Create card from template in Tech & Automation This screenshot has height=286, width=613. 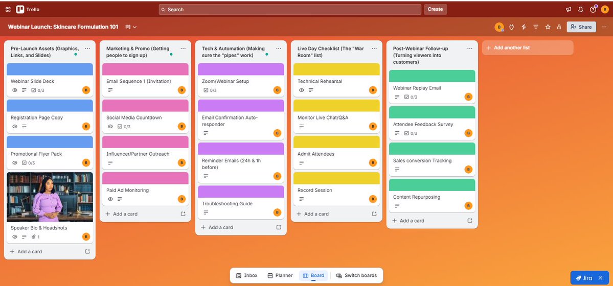279,227
